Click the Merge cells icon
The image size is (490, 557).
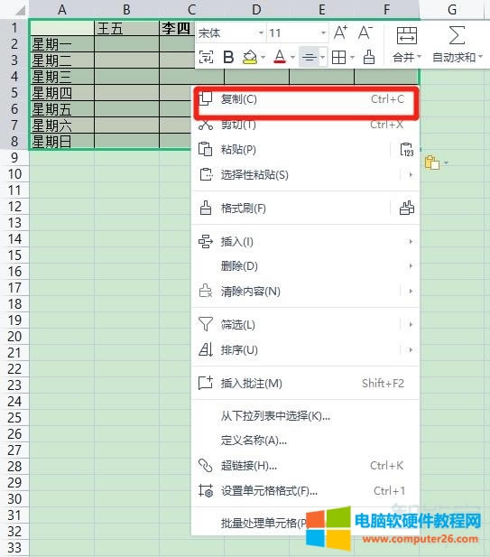(407, 35)
